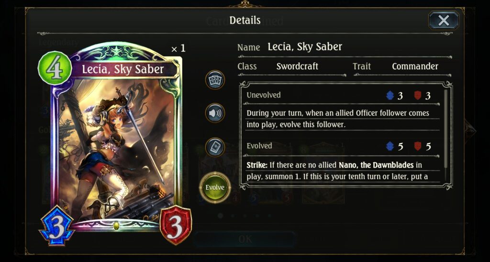Select the Evolved section header
Image resolution: width=490 pixels, height=262 pixels.
click(259, 146)
